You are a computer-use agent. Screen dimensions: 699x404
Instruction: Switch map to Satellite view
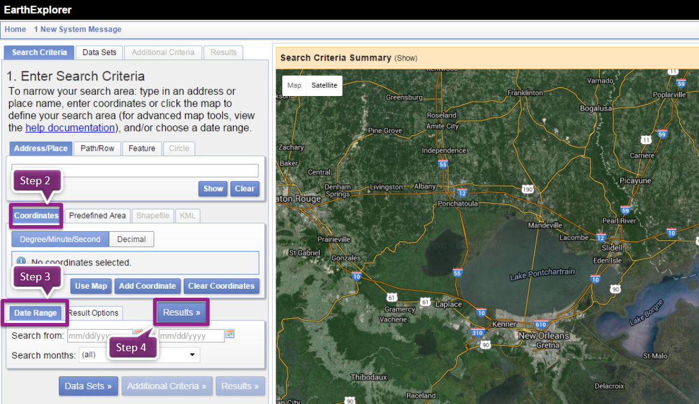(324, 85)
